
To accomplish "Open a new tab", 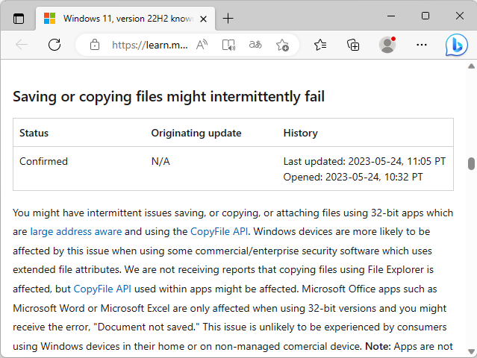I will [228, 18].
